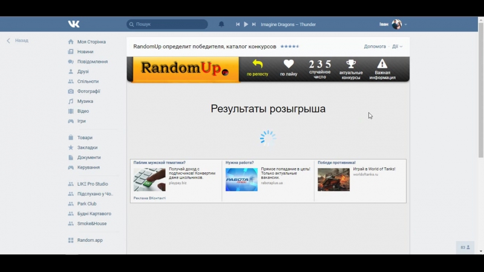The image size is (484, 272).
Task: Go to previous track in player
Action: pos(238,24)
